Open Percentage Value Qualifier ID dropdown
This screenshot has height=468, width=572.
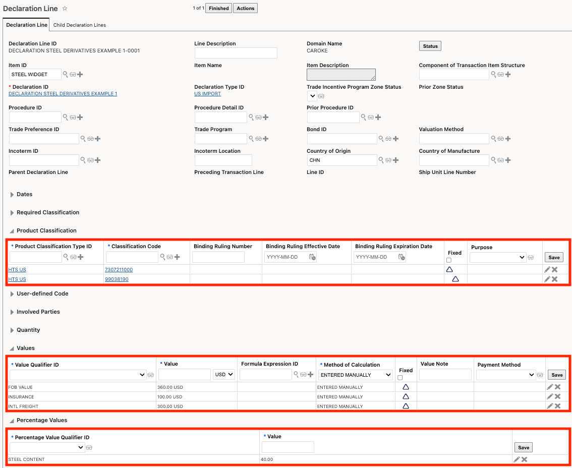pos(47,447)
